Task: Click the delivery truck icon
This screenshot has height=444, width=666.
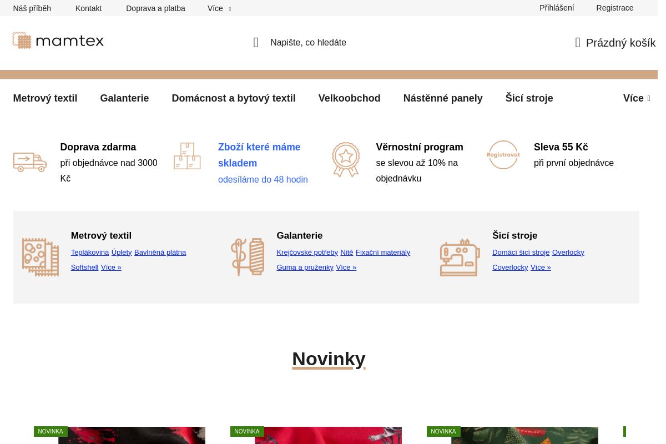Action: pyautogui.click(x=30, y=162)
